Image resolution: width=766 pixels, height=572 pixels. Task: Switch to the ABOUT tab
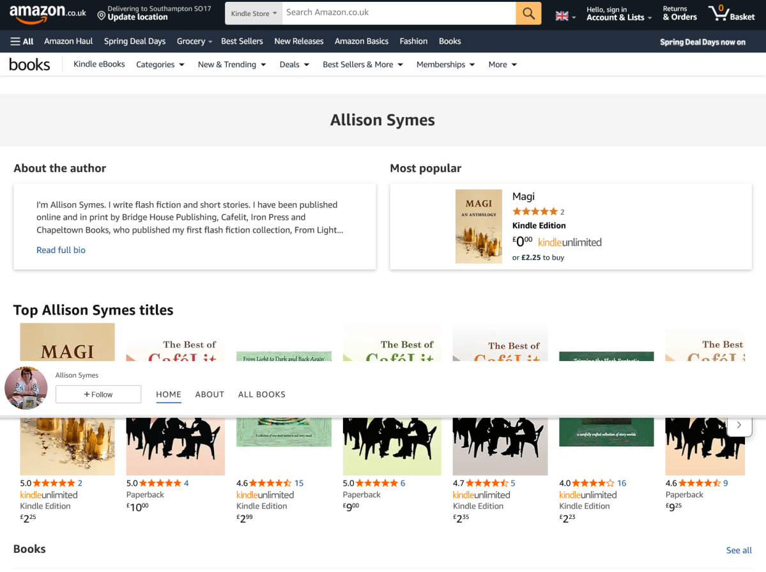[210, 394]
